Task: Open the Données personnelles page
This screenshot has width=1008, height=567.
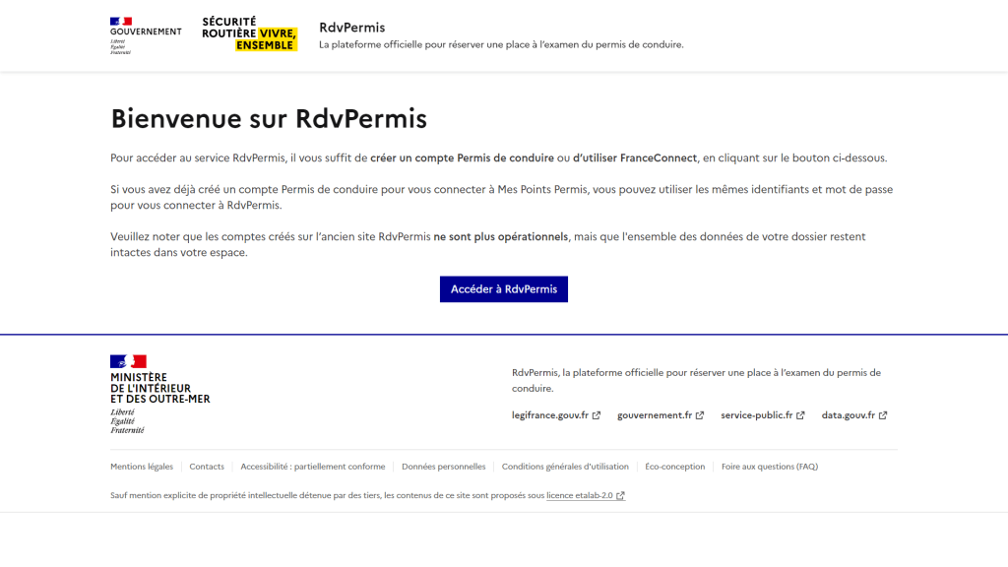Action: pos(444,466)
